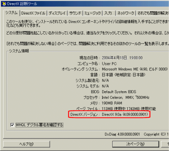Select the システム tab

[11, 13]
